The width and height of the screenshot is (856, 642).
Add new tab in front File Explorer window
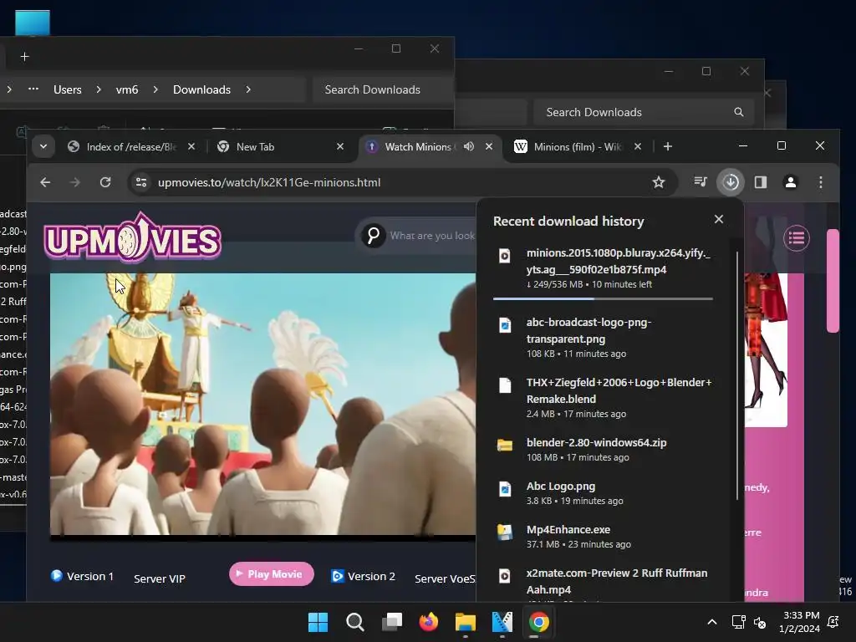(24, 57)
